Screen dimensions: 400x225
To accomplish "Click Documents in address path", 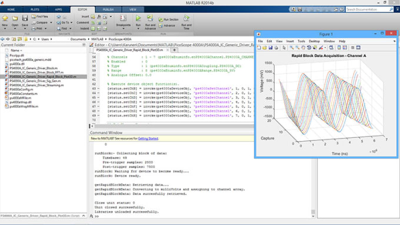I will [x=78, y=39].
